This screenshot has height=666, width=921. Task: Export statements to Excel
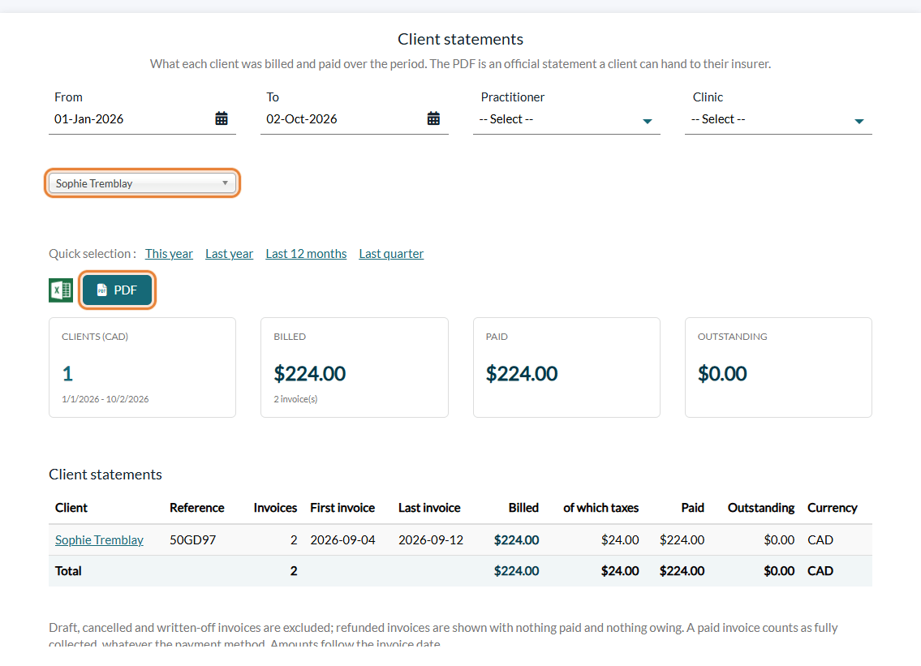61,290
